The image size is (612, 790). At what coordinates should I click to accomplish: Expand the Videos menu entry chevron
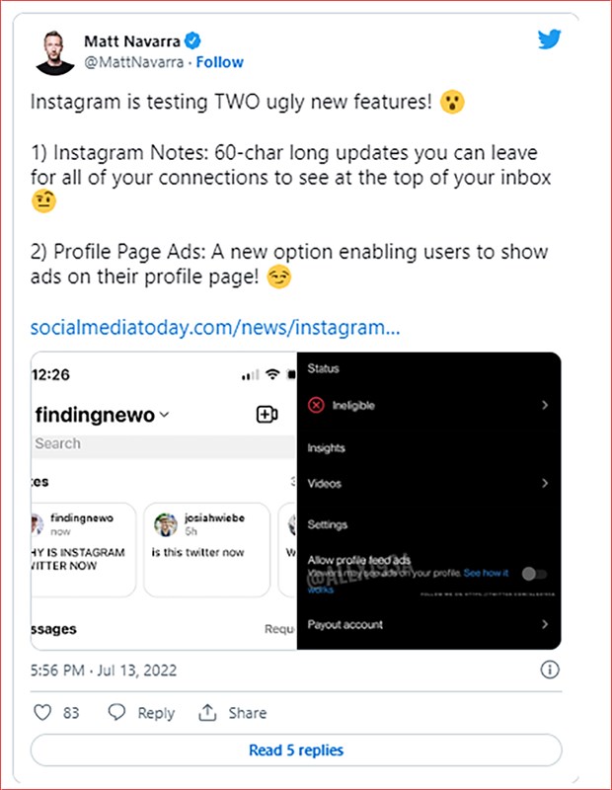point(546,484)
